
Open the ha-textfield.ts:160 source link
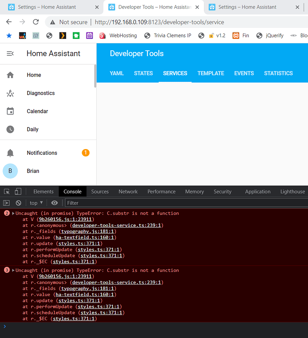tap(84, 237)
